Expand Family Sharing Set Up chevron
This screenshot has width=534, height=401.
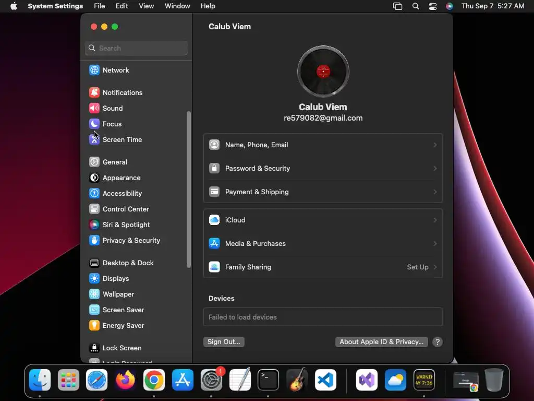(x=435, y=267)
